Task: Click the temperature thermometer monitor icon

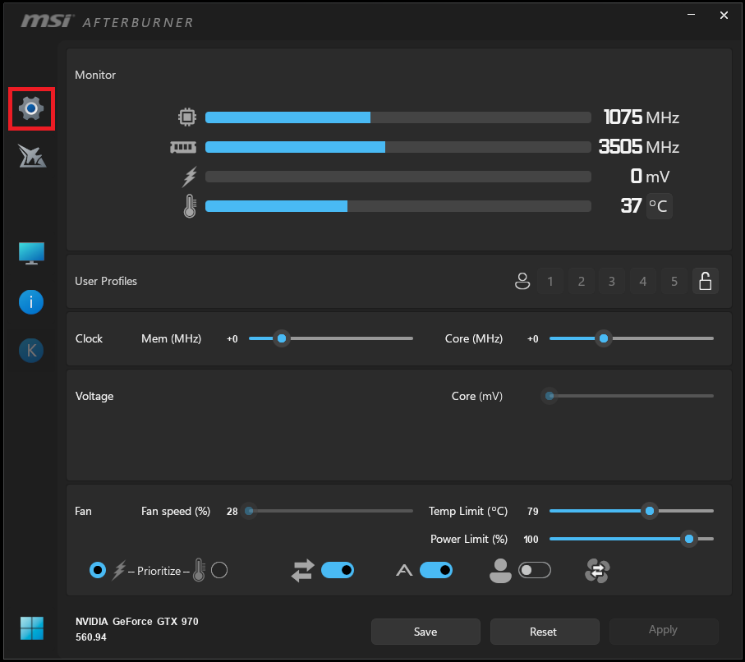Action: pos(190,206)
